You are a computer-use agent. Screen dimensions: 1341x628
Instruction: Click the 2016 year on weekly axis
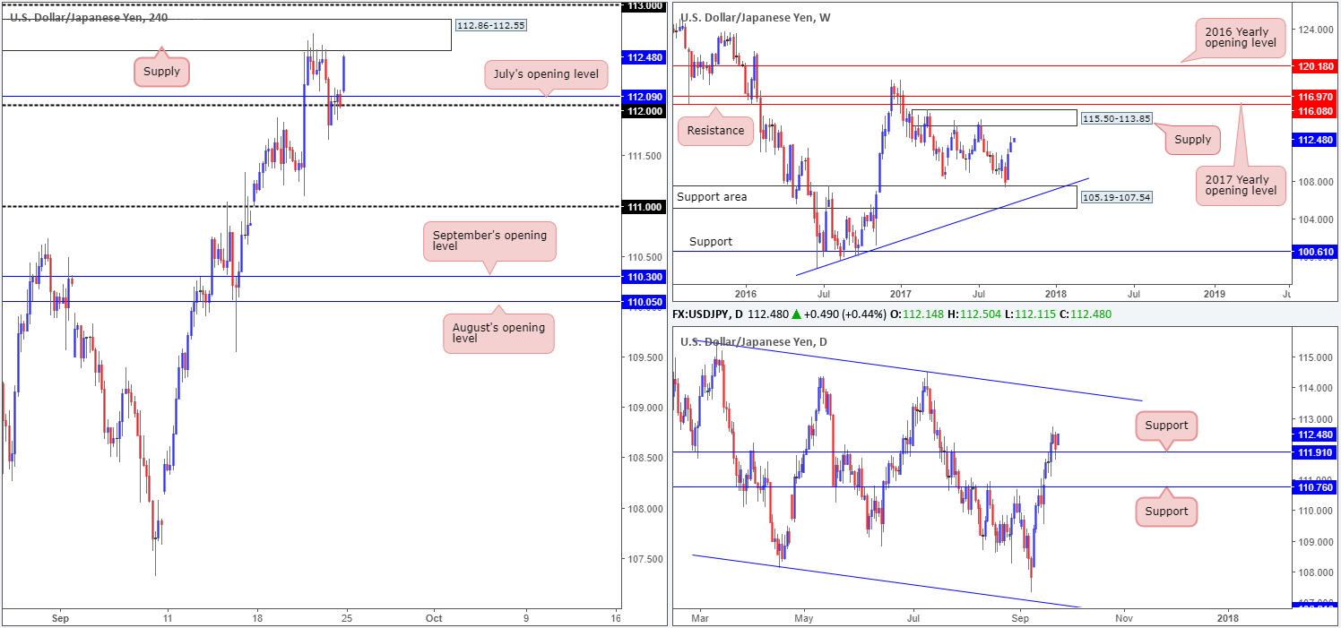coord(746,293)
